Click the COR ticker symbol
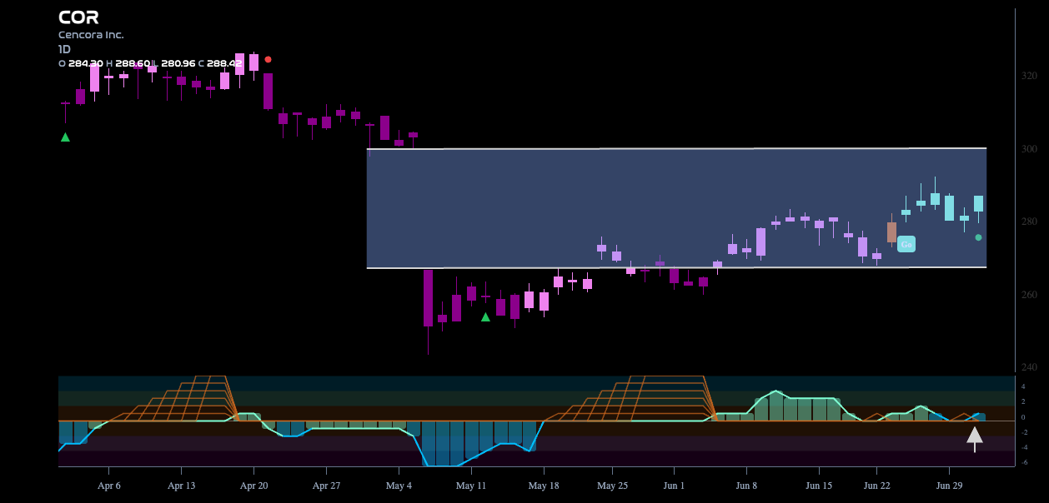 click(78, 17)
